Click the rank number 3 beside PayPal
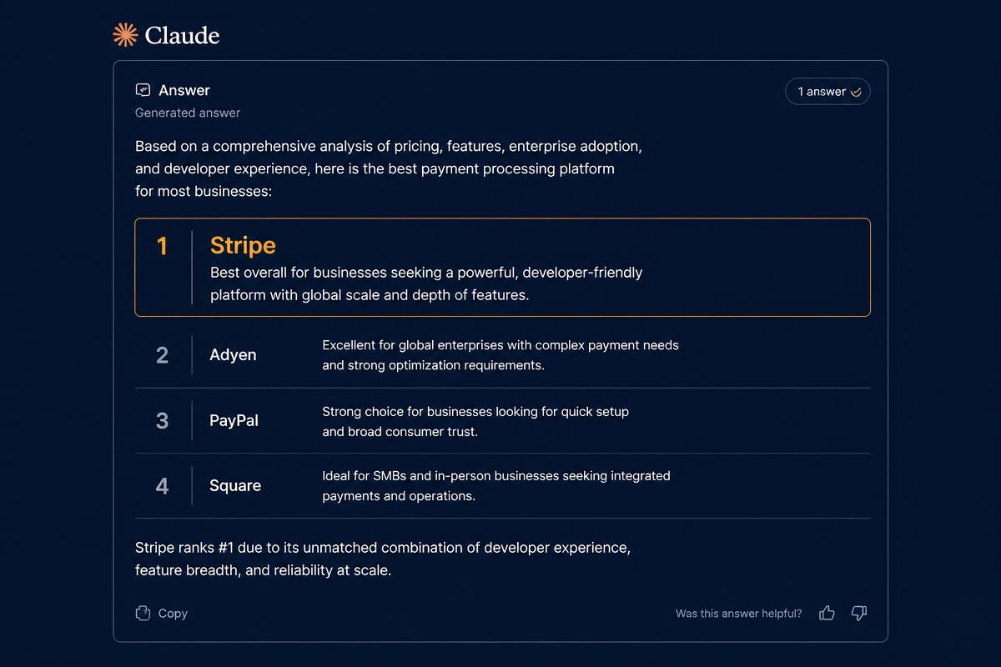1001x667 pixels. [162, 421]
